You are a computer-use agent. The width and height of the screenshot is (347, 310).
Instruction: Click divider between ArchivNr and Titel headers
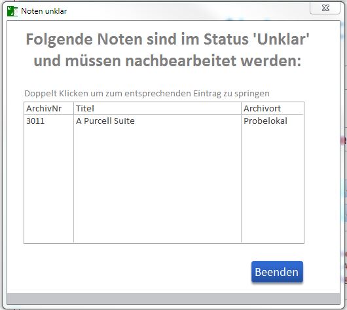click(73, 108)
